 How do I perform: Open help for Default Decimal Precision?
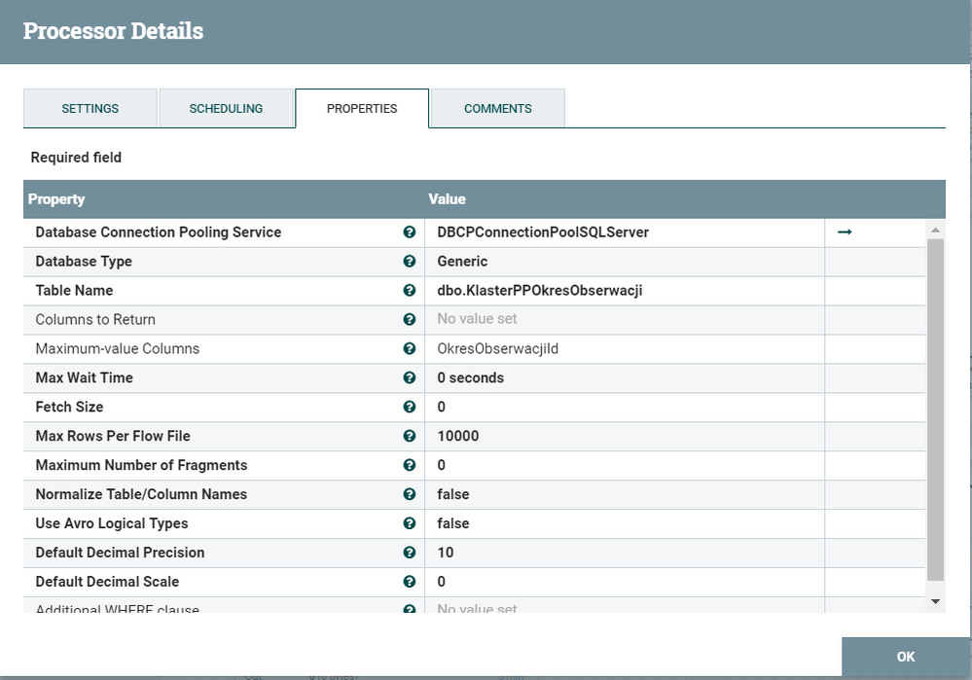pos(410,553)
